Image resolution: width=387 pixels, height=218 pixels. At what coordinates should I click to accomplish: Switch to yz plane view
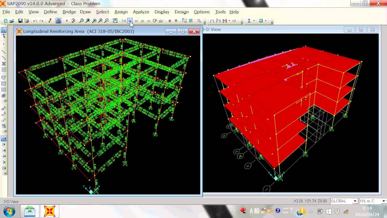[x=142, y=21]
